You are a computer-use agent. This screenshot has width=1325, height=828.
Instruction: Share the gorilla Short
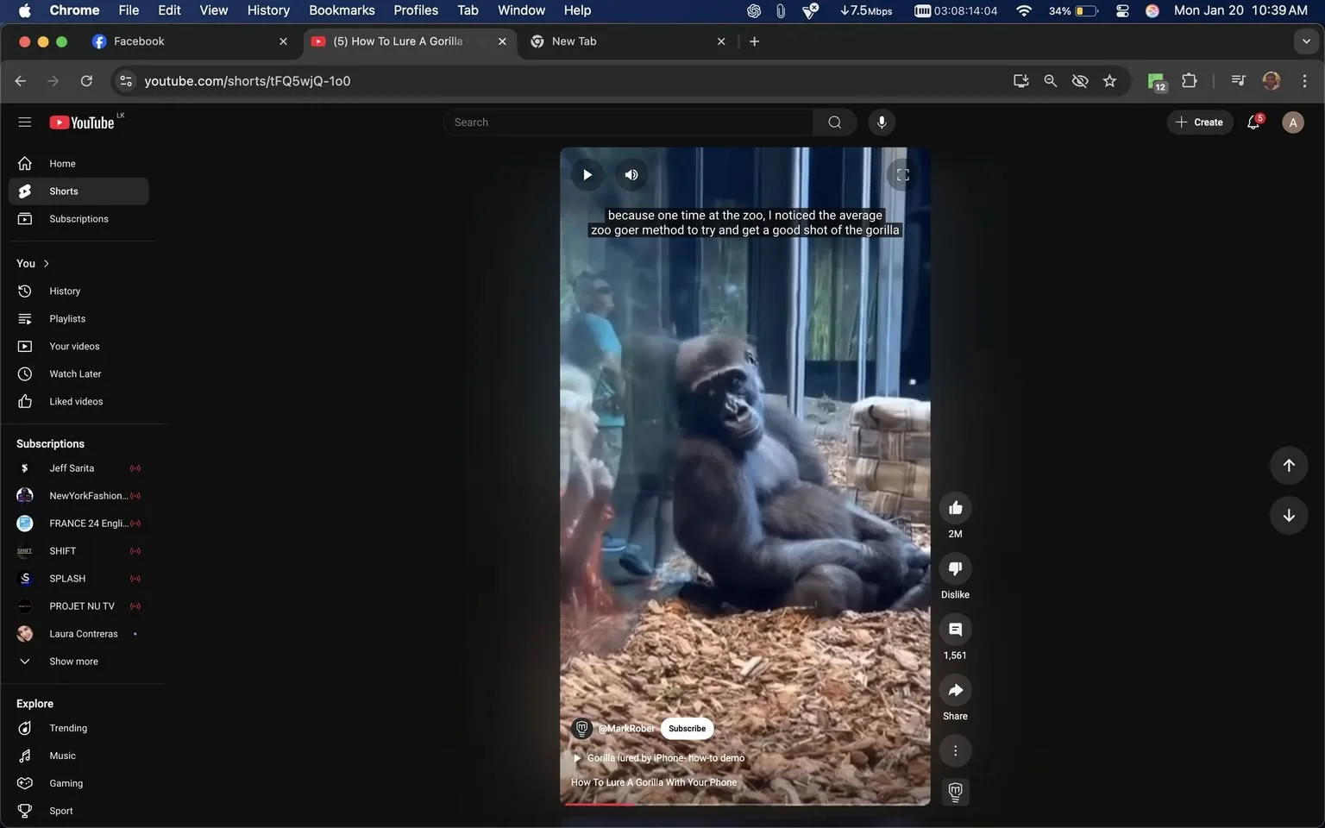(955, 690)
